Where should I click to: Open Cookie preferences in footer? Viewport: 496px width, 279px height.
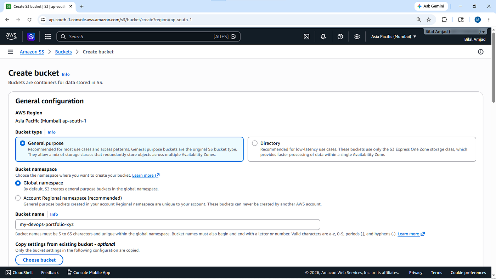[x=468, y=273]
